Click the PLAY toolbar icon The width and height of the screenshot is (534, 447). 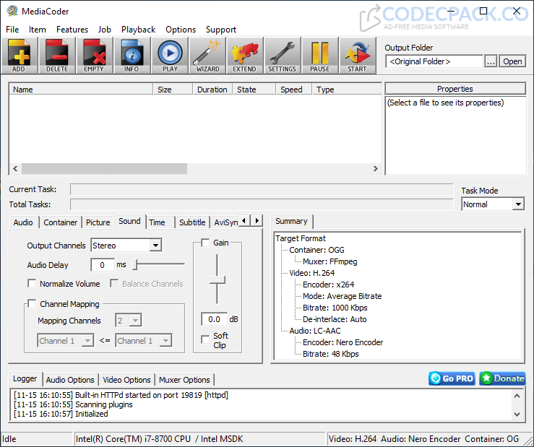(170, 56)
